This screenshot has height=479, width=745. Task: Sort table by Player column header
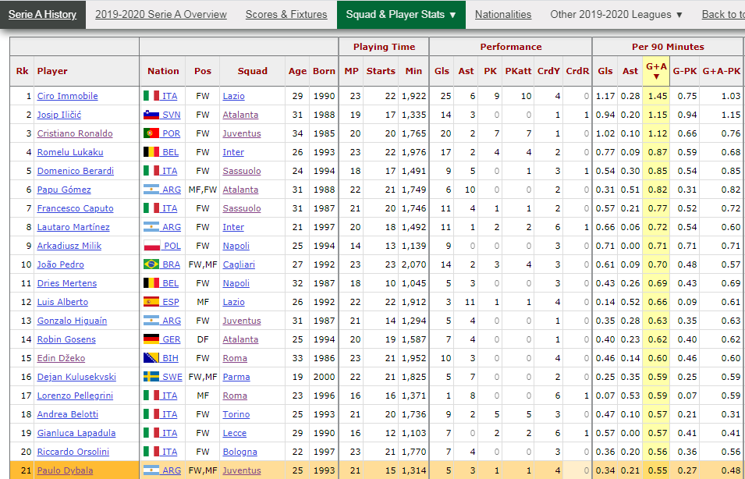pos(52,71)
